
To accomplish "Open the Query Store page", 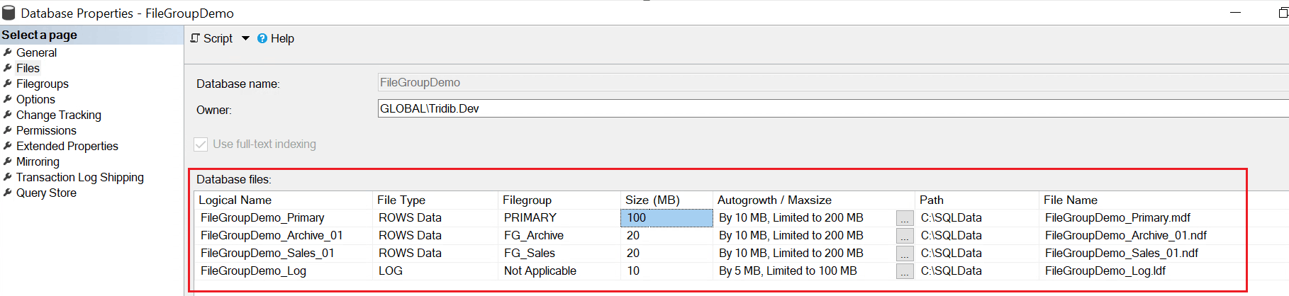I will tap(46, 193).
